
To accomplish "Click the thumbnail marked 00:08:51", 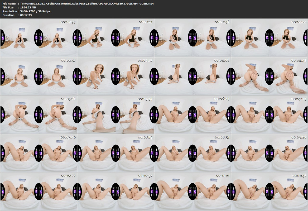I will (192, 153).
